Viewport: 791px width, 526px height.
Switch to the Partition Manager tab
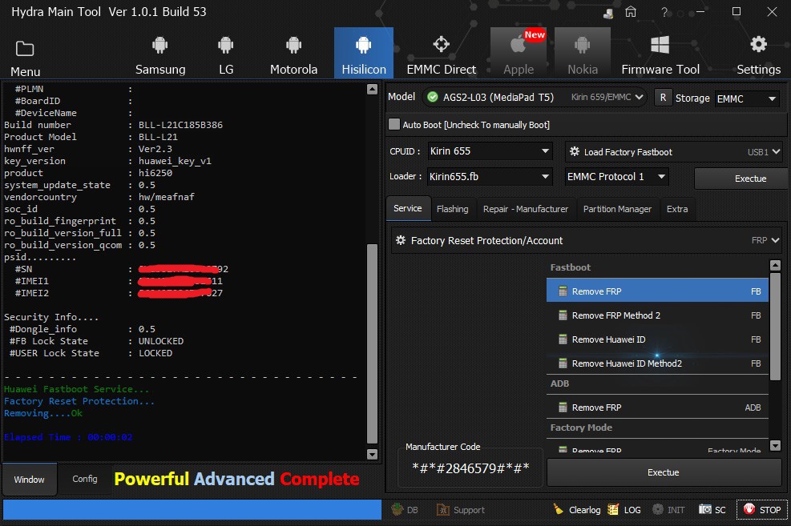pos(617,209)
